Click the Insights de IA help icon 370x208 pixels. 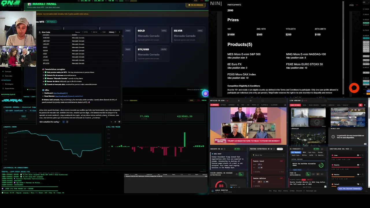click(x=225, y=149)
